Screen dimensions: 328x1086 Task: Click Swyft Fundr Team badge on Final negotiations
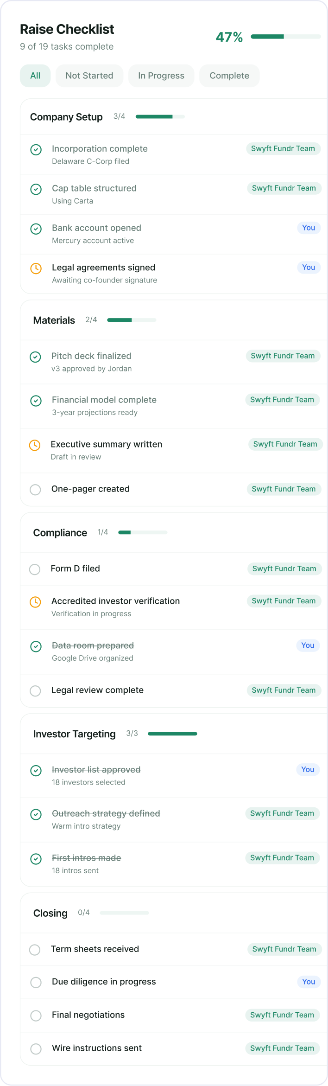[x=282, y=1015]
